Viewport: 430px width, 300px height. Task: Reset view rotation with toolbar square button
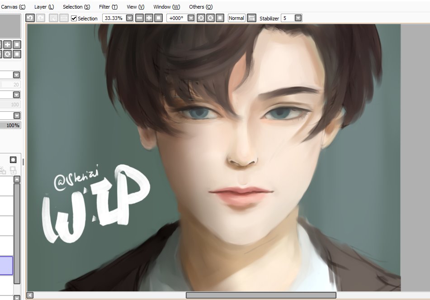[220, 18]
